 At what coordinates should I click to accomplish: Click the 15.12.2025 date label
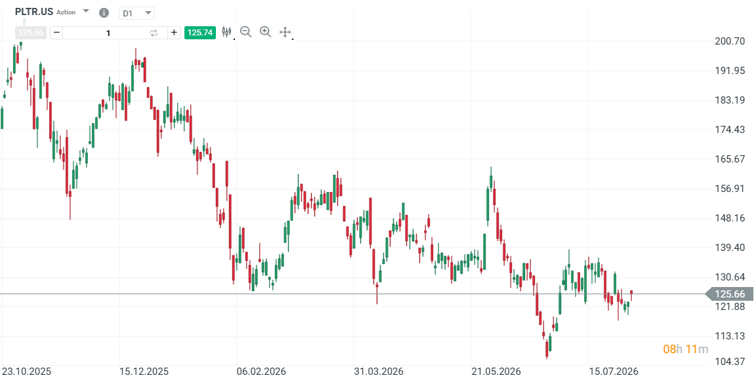click(144, 372)
